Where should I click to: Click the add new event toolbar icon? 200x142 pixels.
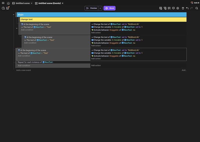pyautogui.click(x=161, y=8)
